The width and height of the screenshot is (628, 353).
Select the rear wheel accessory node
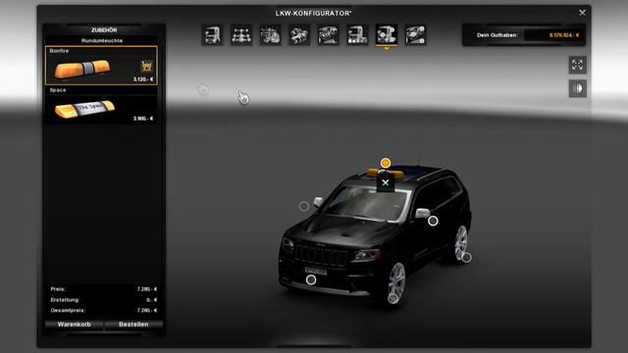tap(467, 257)
